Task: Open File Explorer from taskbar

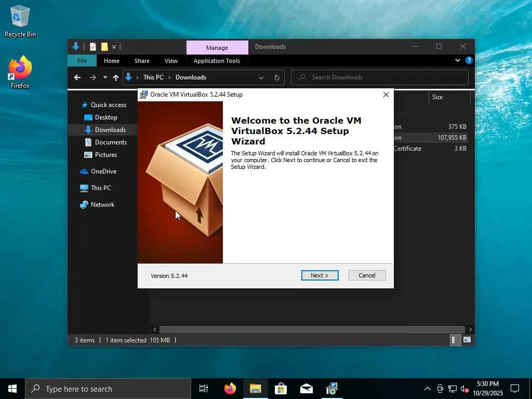Action: pos(256,389)
